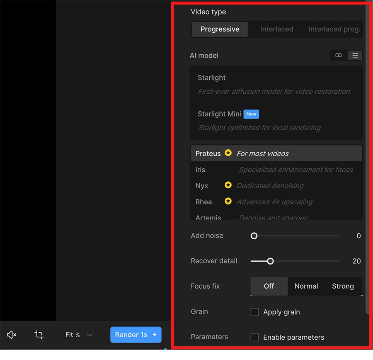Open the crop tool
Screen dimensions: 373x360
tap(39, 334)
